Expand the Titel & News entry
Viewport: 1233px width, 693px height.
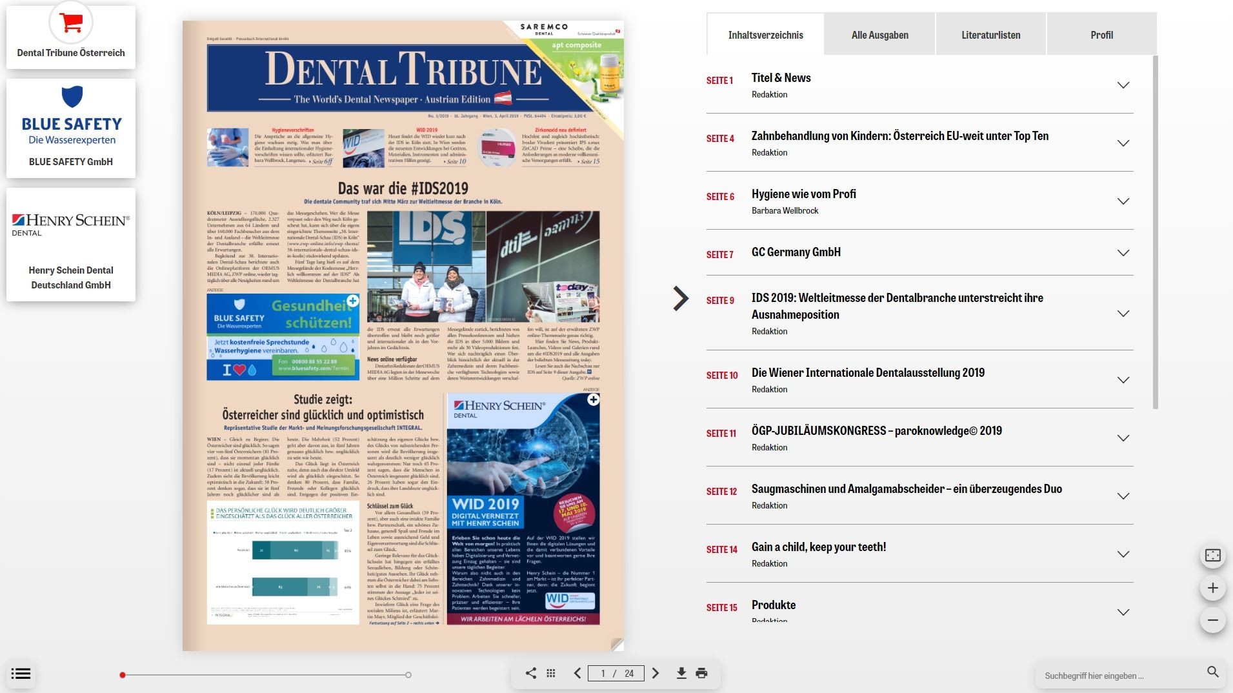[1123, 85]
